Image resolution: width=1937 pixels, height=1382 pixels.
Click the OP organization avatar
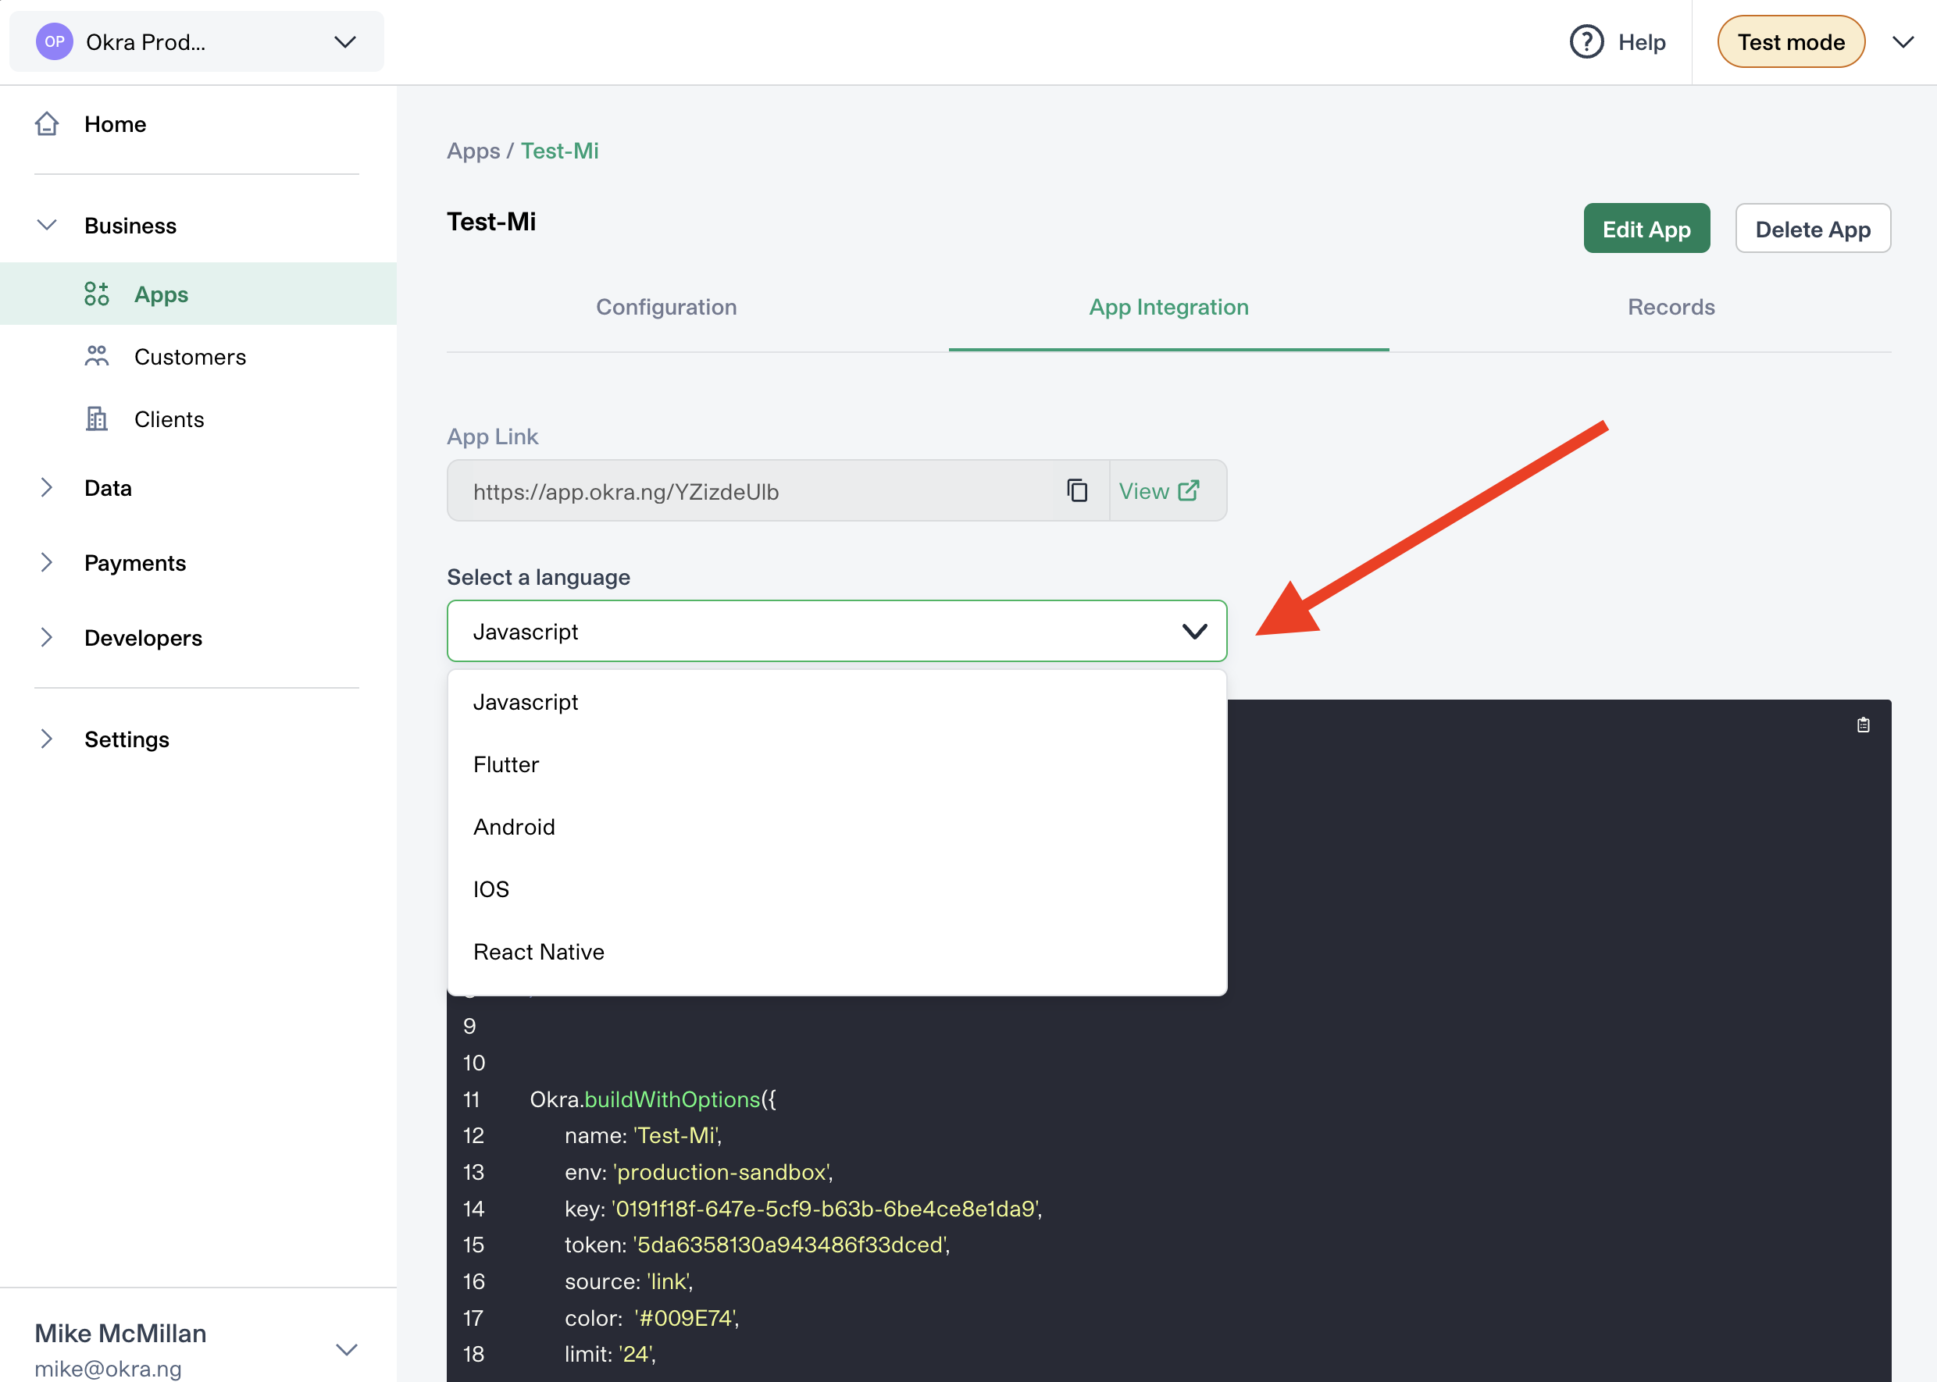pyautogui.click(x=55, y=41)
